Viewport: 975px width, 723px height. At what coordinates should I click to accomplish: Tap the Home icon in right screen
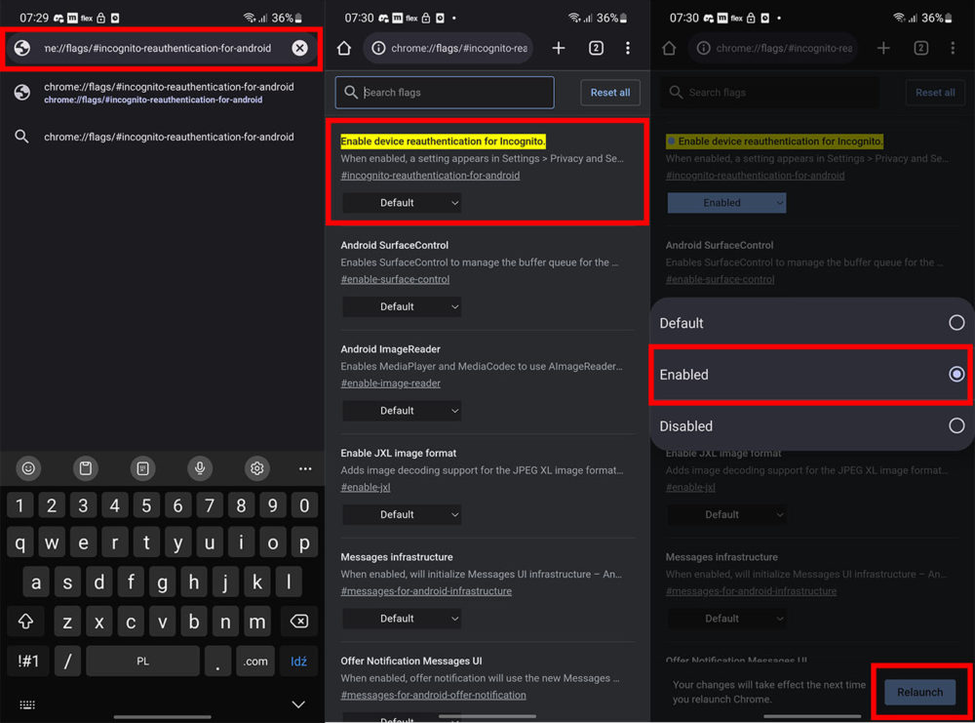669,48
